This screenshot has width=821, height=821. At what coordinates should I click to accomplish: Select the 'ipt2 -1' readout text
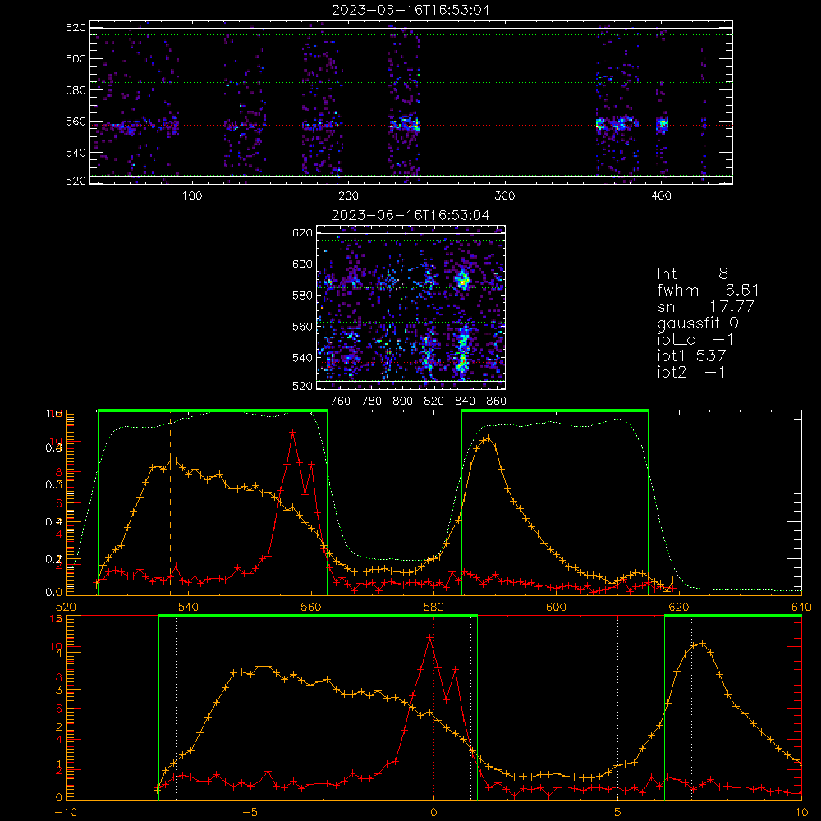(x=691, y=372)
